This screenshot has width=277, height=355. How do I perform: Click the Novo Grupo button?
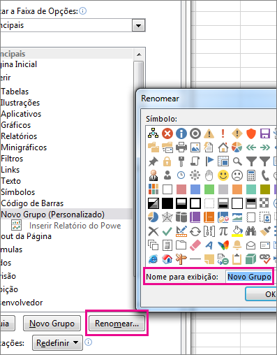click(x=52, y=323)
